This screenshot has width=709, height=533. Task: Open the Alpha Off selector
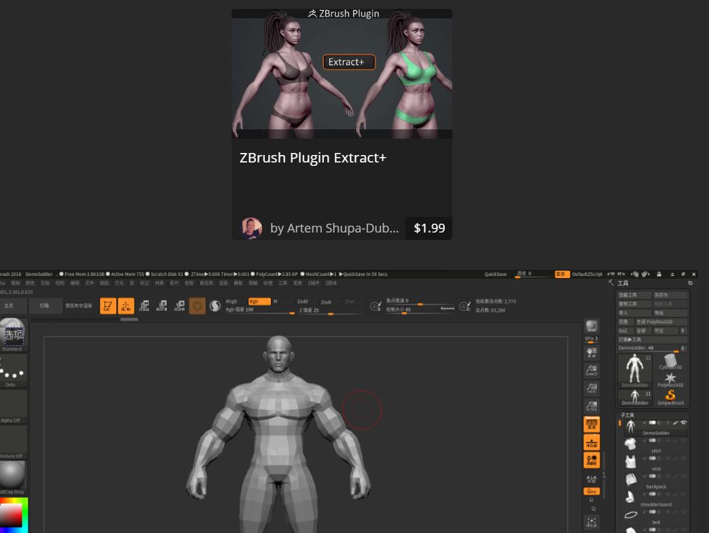[x=13, y=407]
